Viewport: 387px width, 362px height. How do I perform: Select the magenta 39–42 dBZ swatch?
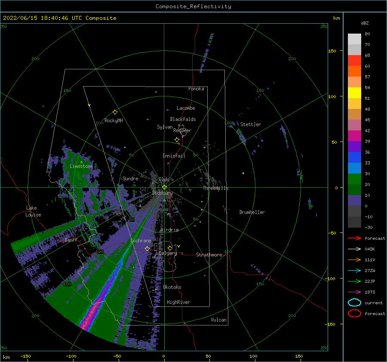click(x=354, y=136)
